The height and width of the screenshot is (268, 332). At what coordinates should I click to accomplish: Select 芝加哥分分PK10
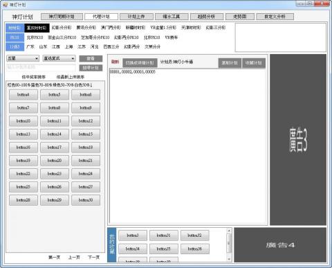click(95, 37)
